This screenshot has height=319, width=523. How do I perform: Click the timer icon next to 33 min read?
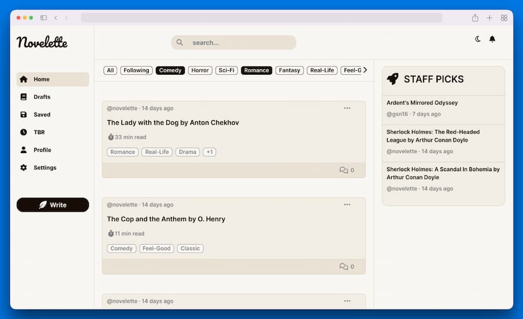click(111, 137)
